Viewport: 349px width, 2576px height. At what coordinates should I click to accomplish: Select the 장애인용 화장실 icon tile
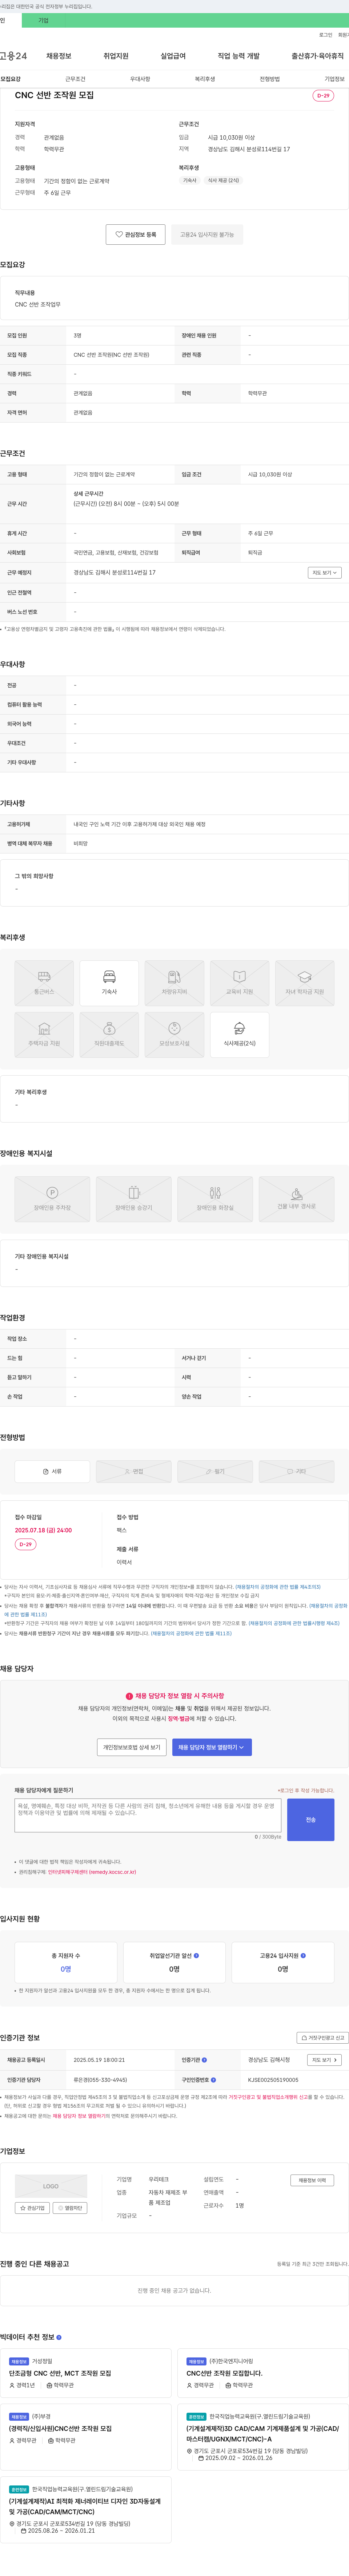(x=215, y=1199)
